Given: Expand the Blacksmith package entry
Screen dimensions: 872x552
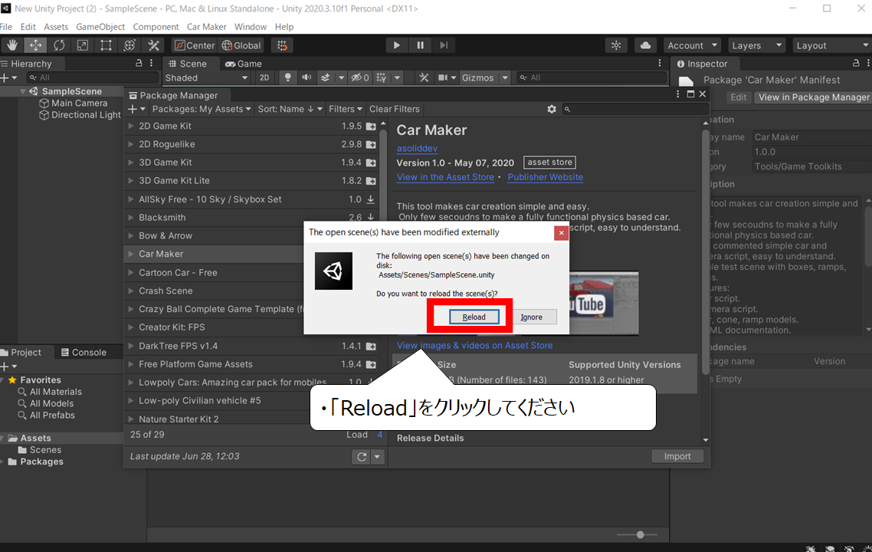Looking at the screenshot, I should 131,218.
